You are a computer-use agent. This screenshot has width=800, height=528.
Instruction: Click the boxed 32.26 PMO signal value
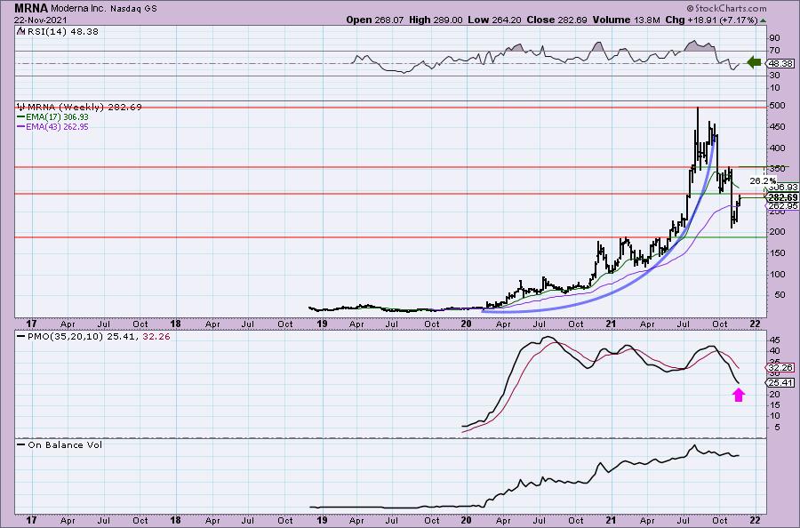point(780,367)
